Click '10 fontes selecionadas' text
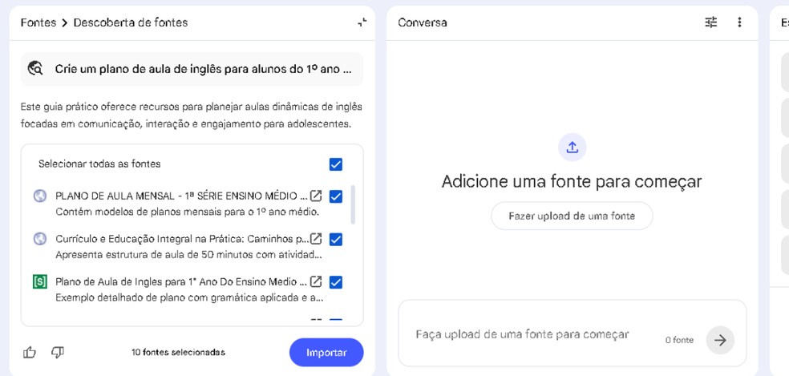The width and height of the screenshot is (789, 376). point(178,352)
